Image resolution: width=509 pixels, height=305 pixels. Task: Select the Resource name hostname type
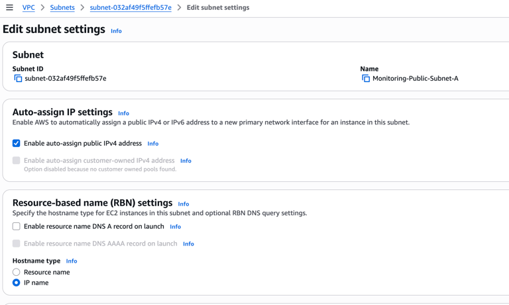(16, 272)
